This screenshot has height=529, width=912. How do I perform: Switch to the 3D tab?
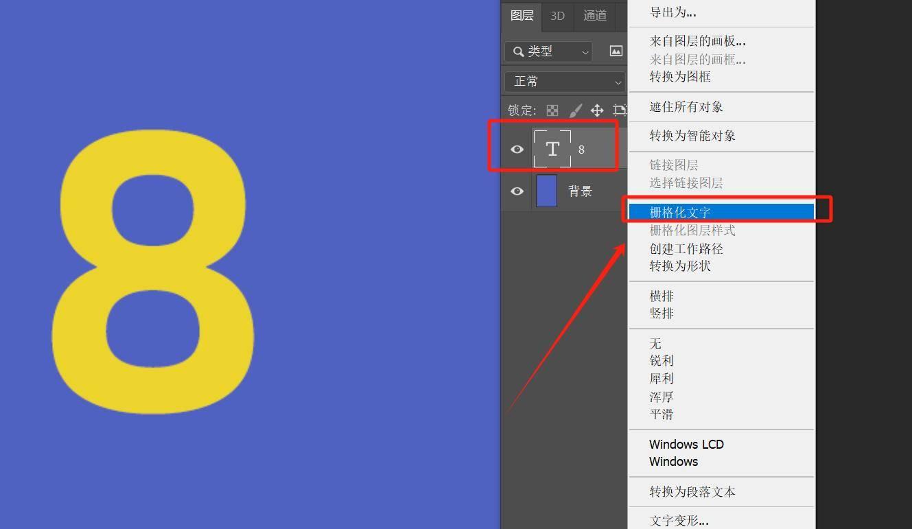(x=557, y=16)
